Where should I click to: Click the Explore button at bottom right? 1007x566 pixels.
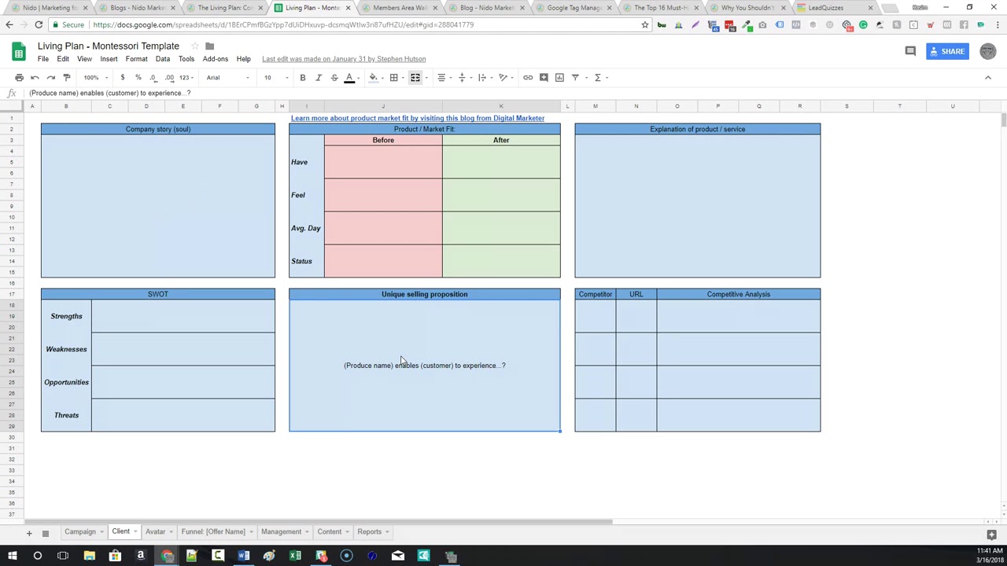point(991,535)
